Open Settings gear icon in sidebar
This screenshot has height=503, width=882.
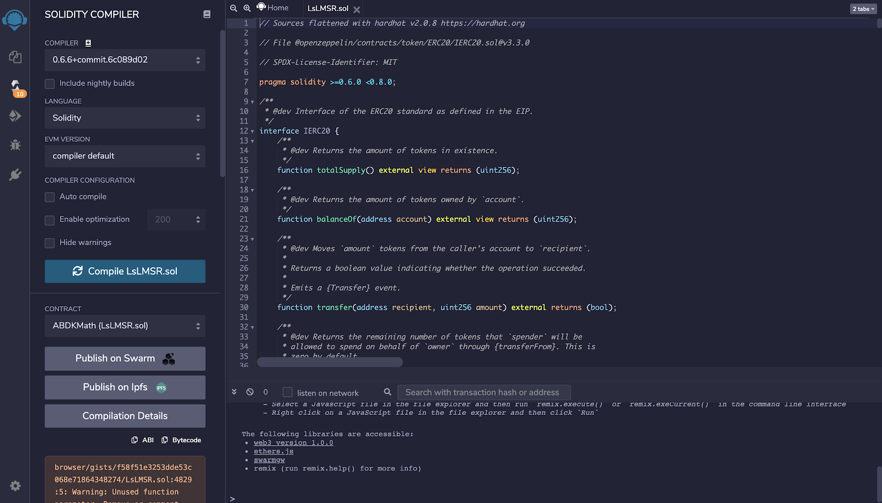click(15, 485)
